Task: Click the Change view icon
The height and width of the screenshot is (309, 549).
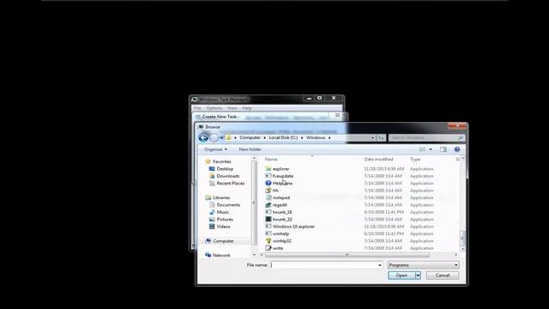Action: pos(423,149)
